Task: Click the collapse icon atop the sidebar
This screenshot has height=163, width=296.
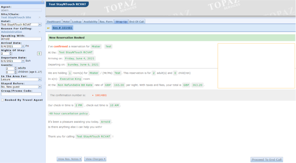Action: click(42, 2)
